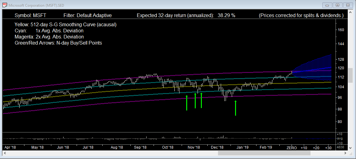
Task: Click the May '18 date label
Action: pos(38,147)
